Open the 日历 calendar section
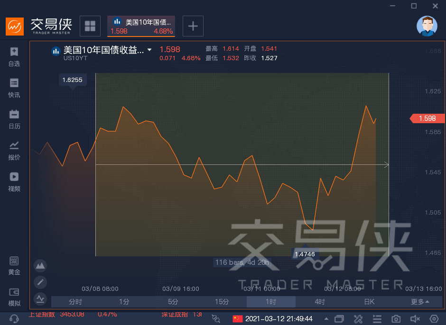Image resolution: width=446 pixels, height=325 pixels. point(14,119)
